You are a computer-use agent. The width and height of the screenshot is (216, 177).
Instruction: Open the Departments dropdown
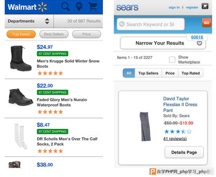point(29,21)
